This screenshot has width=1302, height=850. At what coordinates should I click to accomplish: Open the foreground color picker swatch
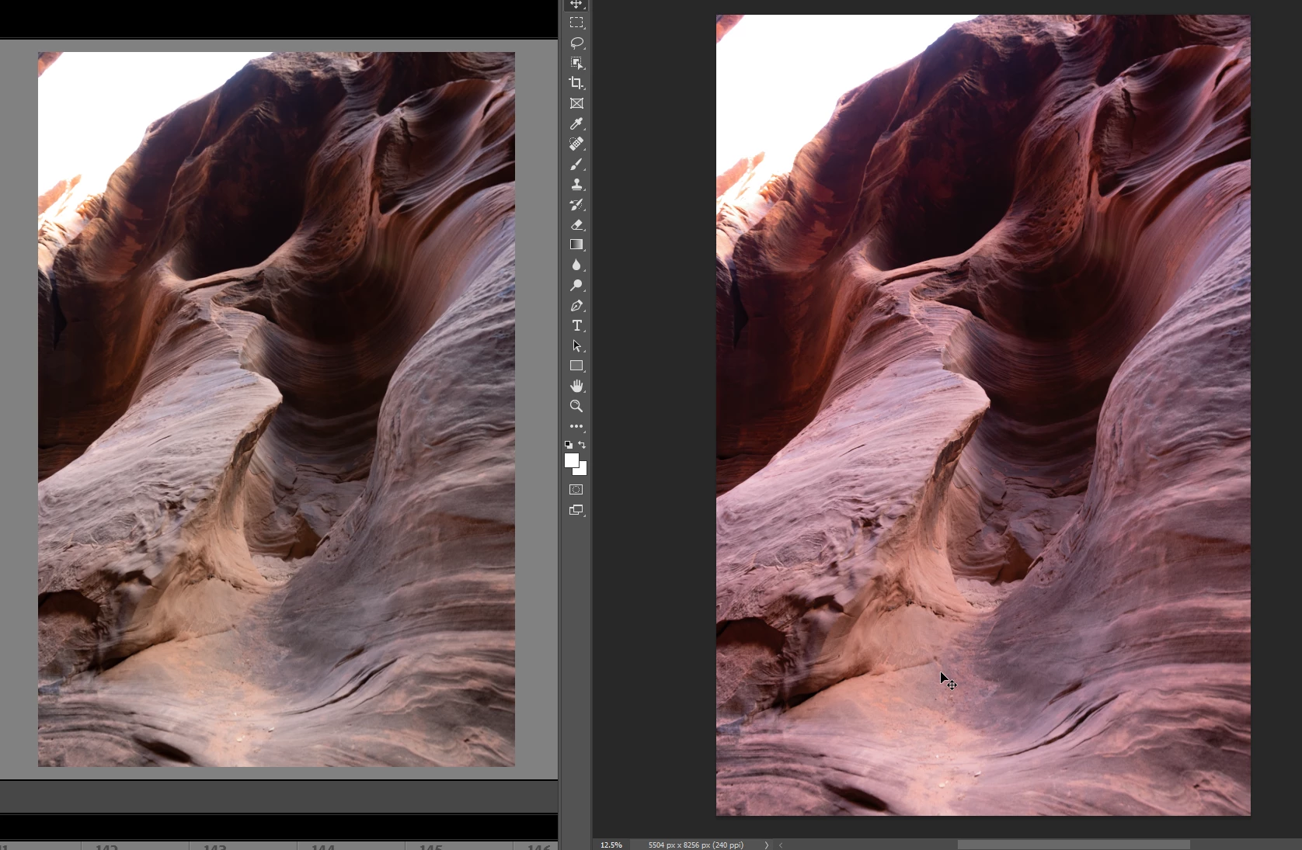(572, 460)
